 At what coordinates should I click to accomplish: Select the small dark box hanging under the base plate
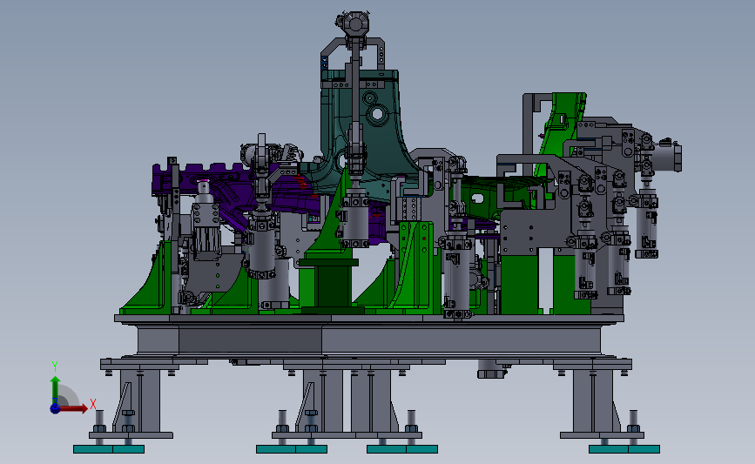[x=491, y=369]
